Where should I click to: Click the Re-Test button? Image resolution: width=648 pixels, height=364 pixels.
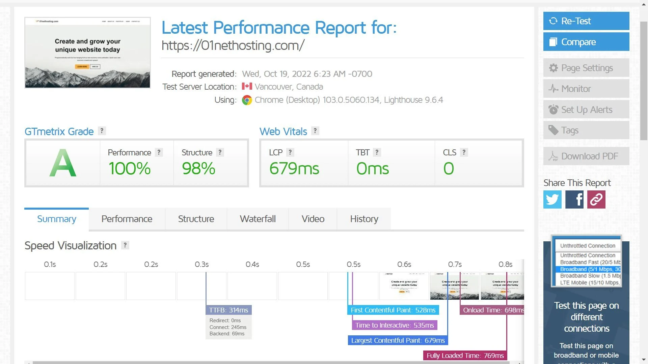point(586,21)
